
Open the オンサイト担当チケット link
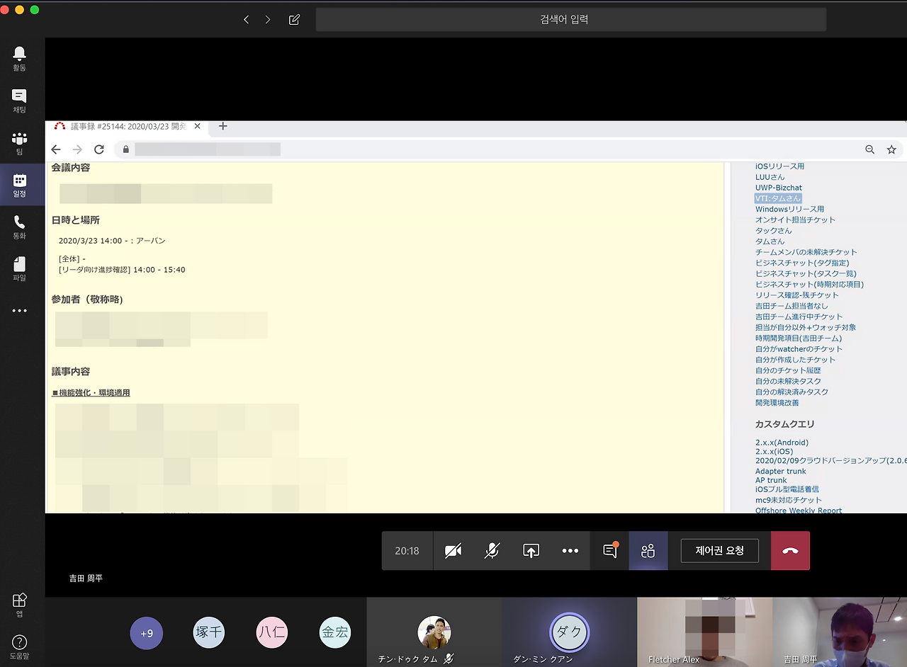click(795, 220)
